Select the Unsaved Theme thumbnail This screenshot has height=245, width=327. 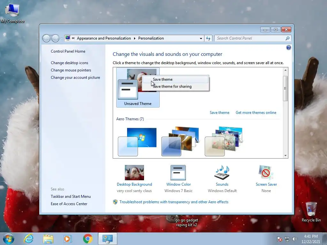[138, 87]
